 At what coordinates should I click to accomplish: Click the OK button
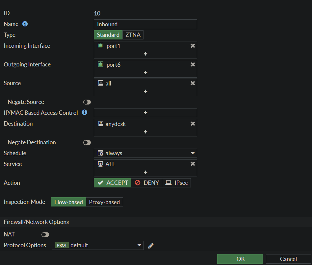[240, 259]
